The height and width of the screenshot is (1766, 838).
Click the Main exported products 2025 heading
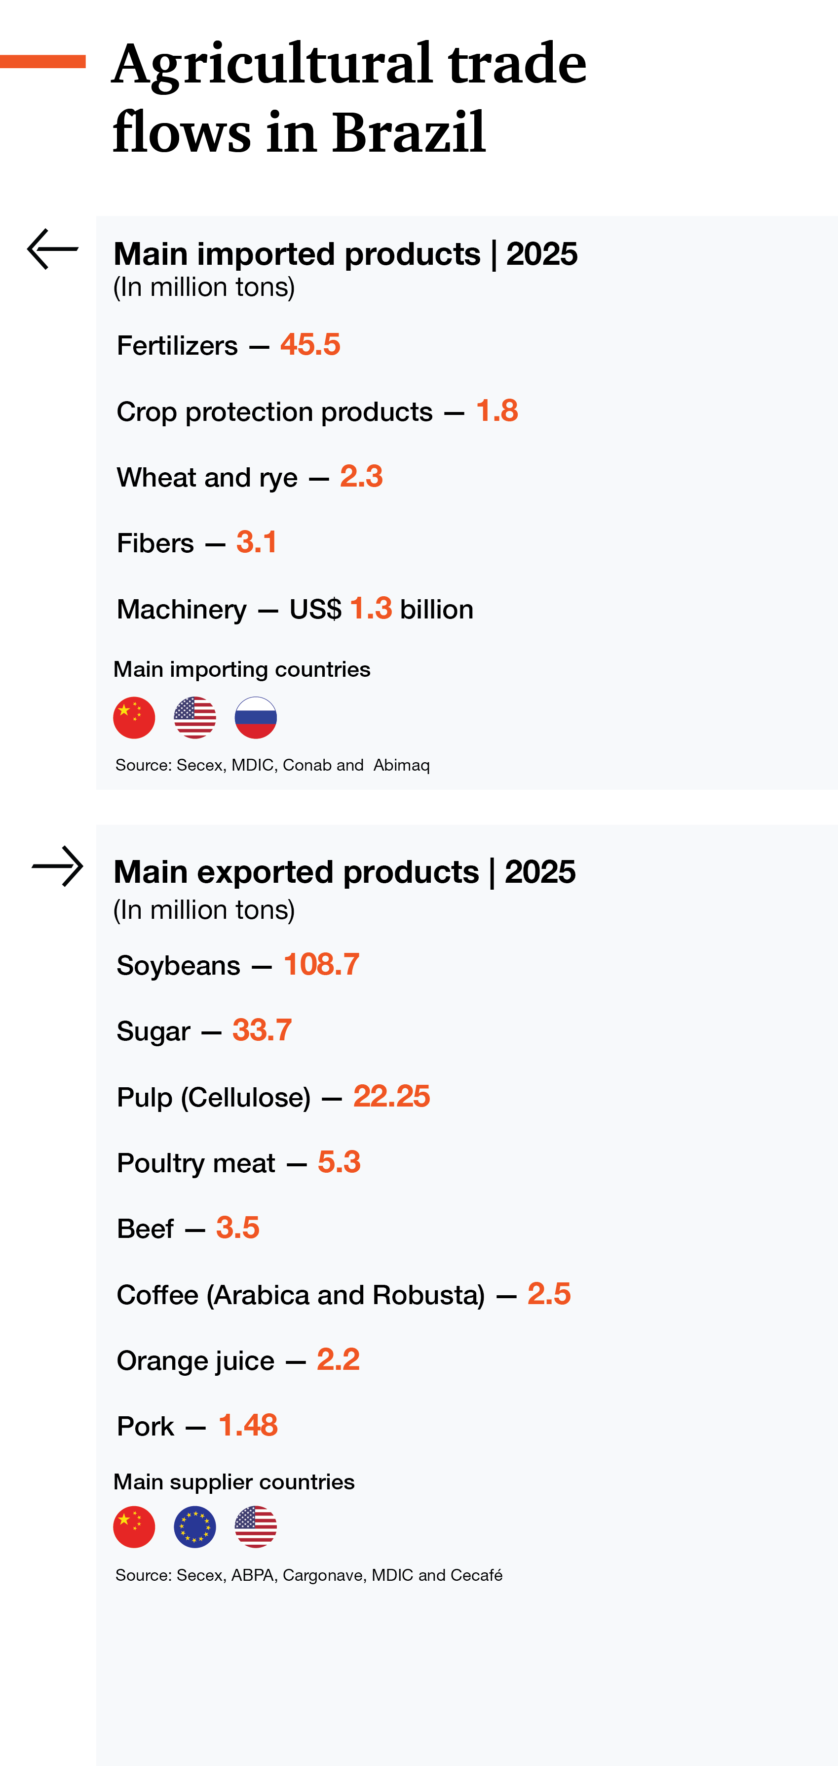pyautogui.click(x=344, y=872)
